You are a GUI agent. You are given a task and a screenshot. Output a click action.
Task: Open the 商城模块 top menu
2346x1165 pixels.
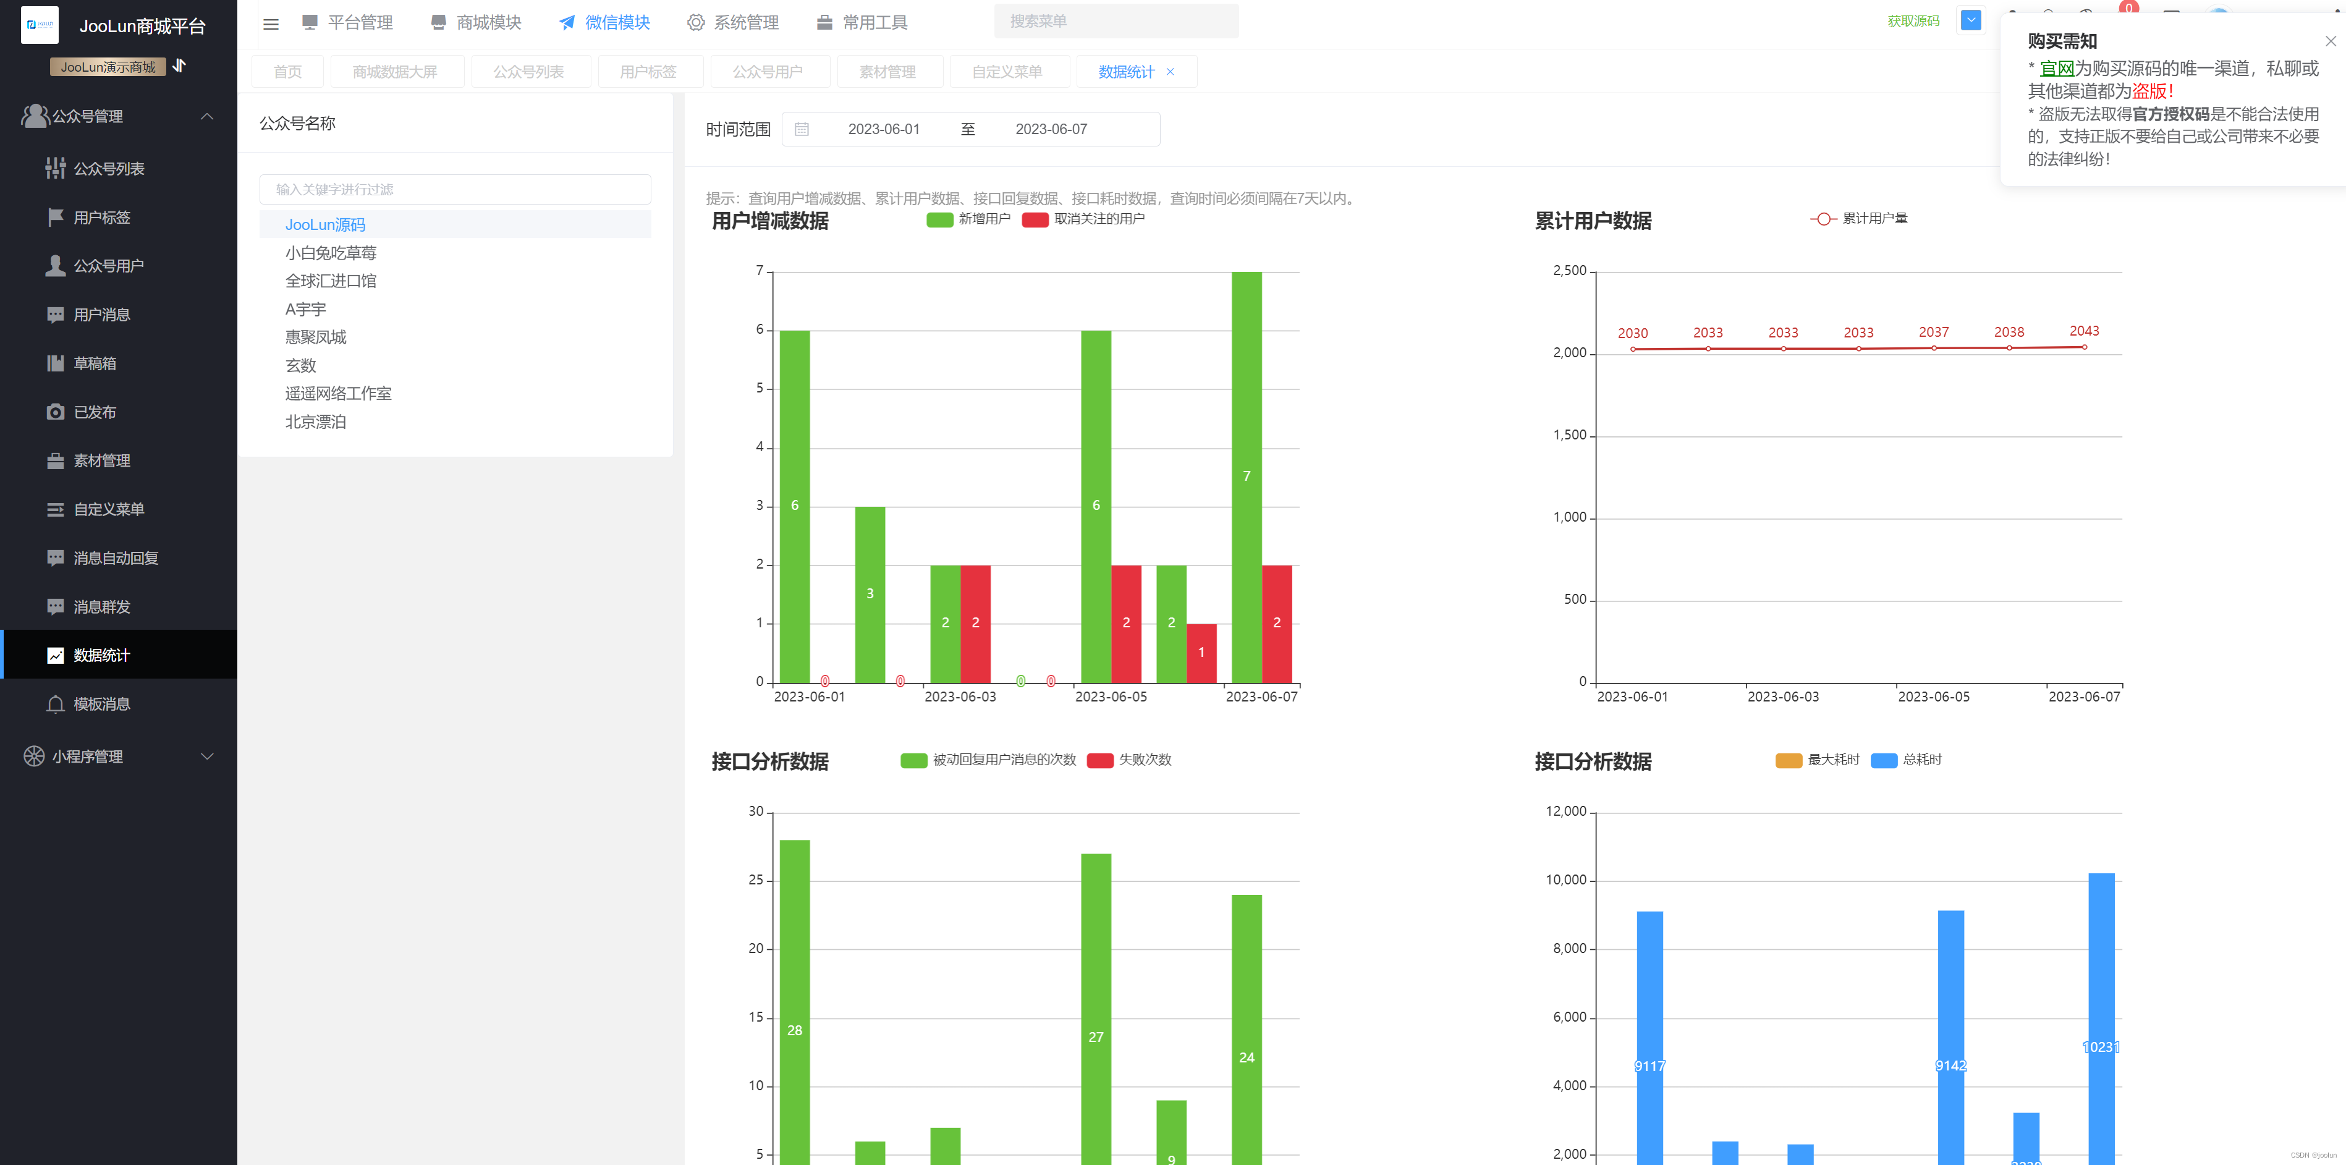(475, 22)
